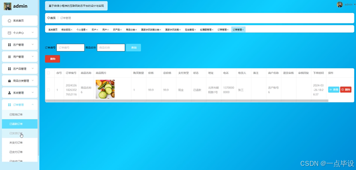Open 未支付订单 in the sidebar submenu
356x170 pixels.
point(20,143)
